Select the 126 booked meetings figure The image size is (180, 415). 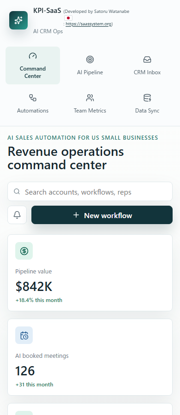click(x=25, y=371)
